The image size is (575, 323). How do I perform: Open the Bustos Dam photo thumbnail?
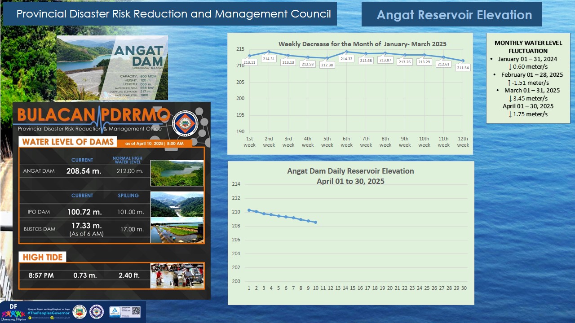(x=177, y=231)
